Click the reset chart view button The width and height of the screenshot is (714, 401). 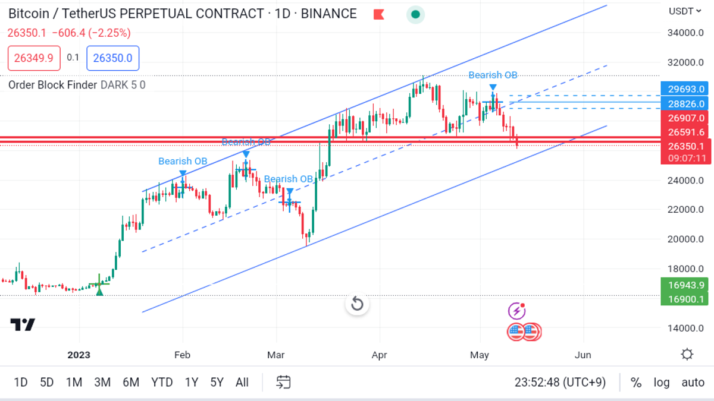tap(357, 304)
